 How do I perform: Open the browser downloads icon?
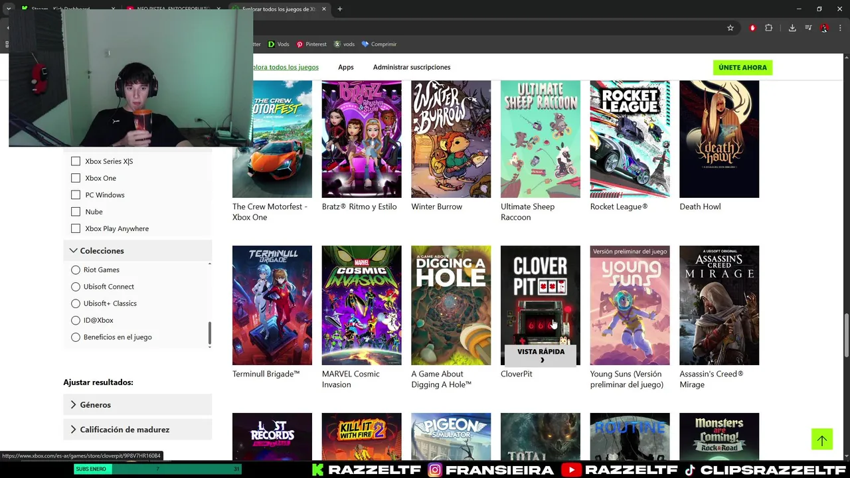(x=792, y=28)
